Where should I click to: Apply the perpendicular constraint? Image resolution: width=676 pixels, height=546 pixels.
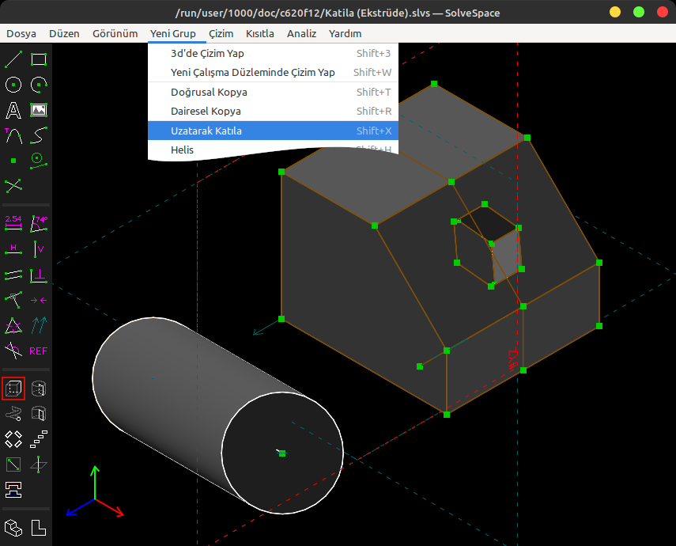(39, 275)
